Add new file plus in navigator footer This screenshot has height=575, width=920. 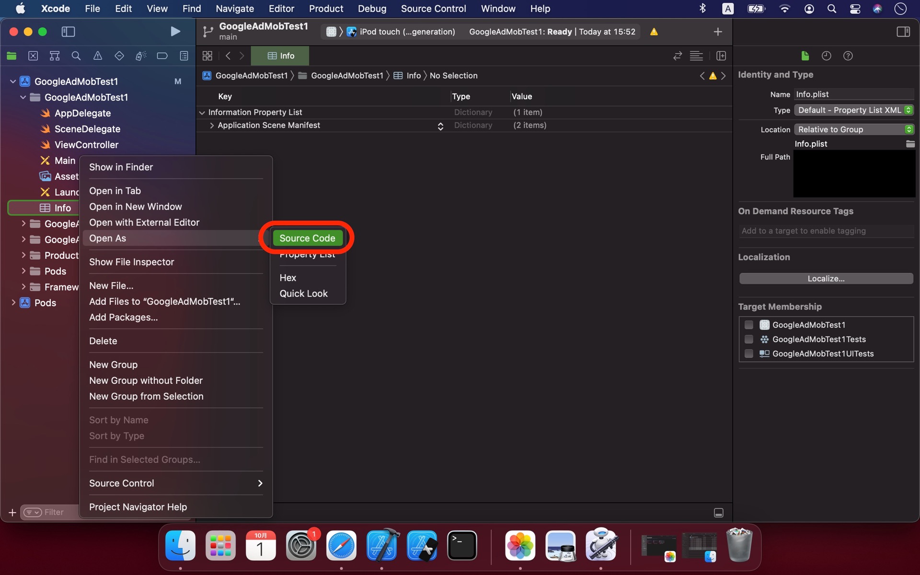pos(12,513)
